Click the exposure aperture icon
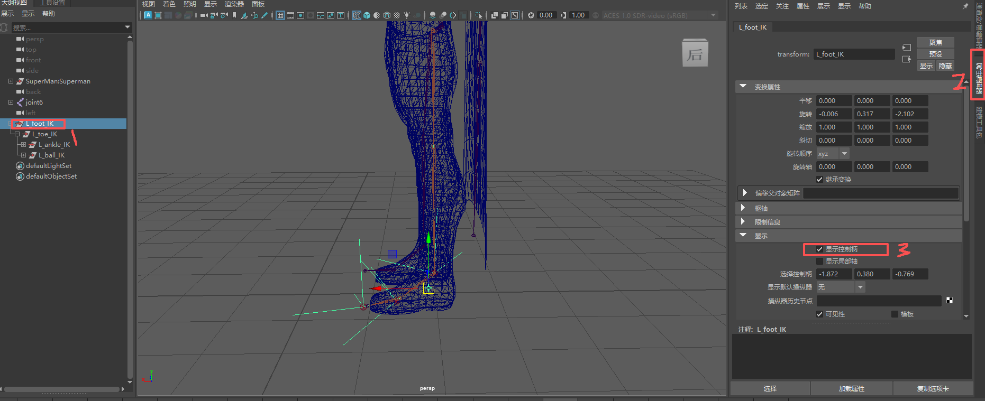 531,15
